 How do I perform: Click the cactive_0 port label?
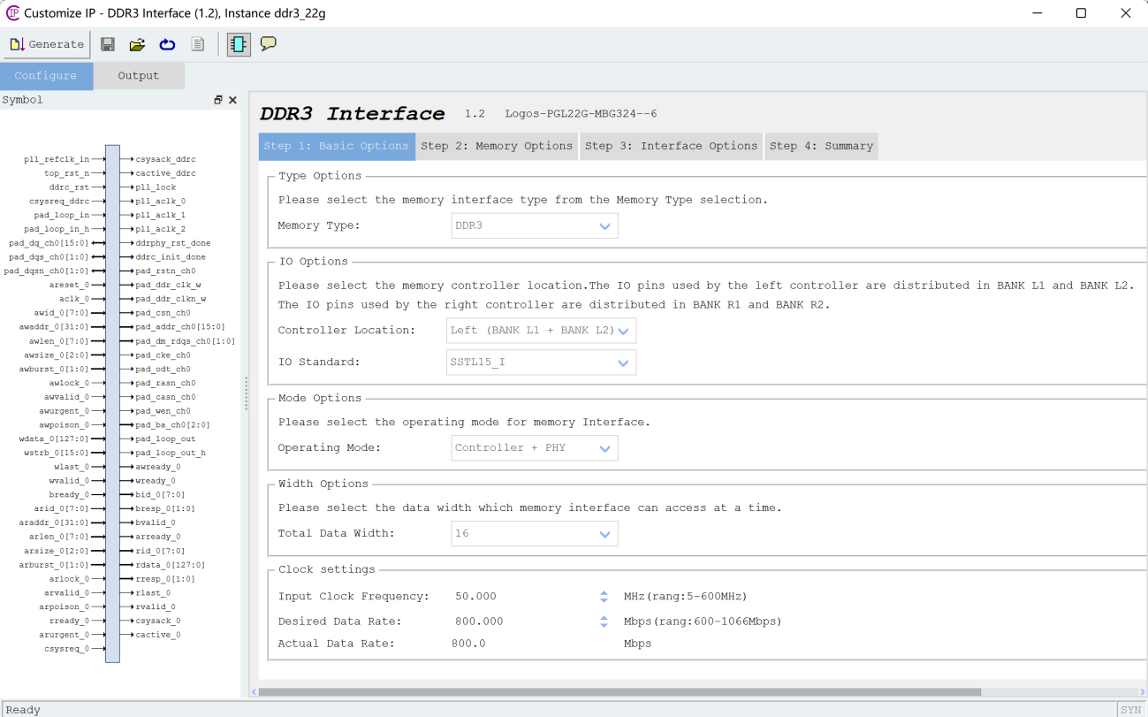[x=158, y=635]
